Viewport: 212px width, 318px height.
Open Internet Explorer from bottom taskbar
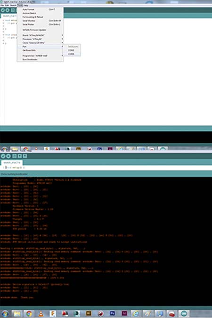click(x=136, y=314)
